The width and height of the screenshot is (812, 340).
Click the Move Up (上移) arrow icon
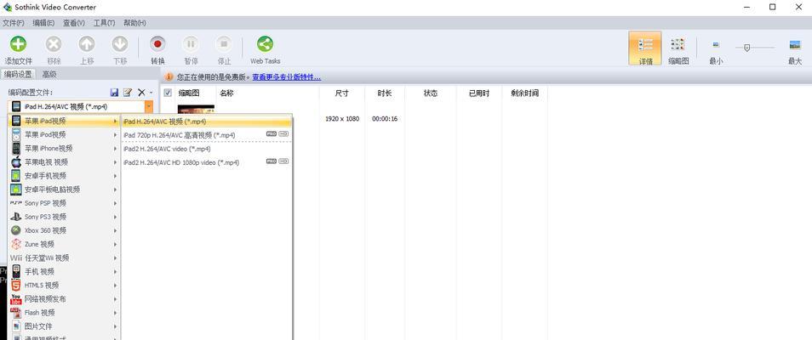87,44
